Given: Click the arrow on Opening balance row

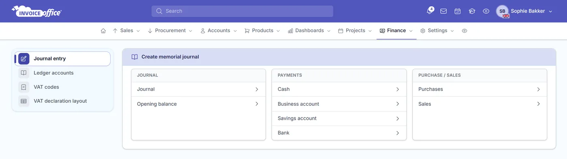Looking at the screenshot, I should (x=257, y=104).
